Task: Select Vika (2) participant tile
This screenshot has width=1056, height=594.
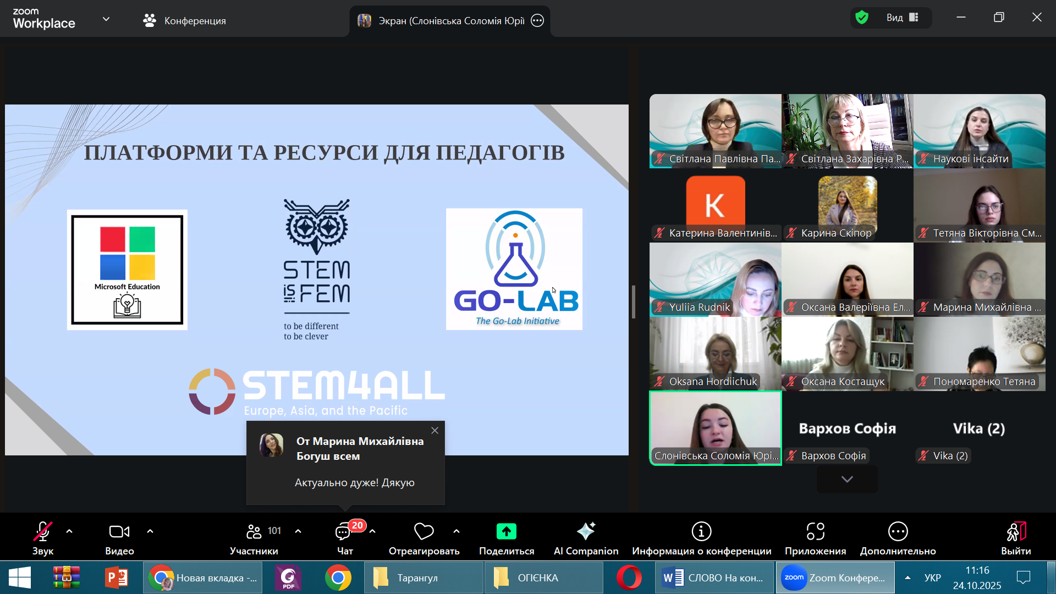Action: click(979, 428)
